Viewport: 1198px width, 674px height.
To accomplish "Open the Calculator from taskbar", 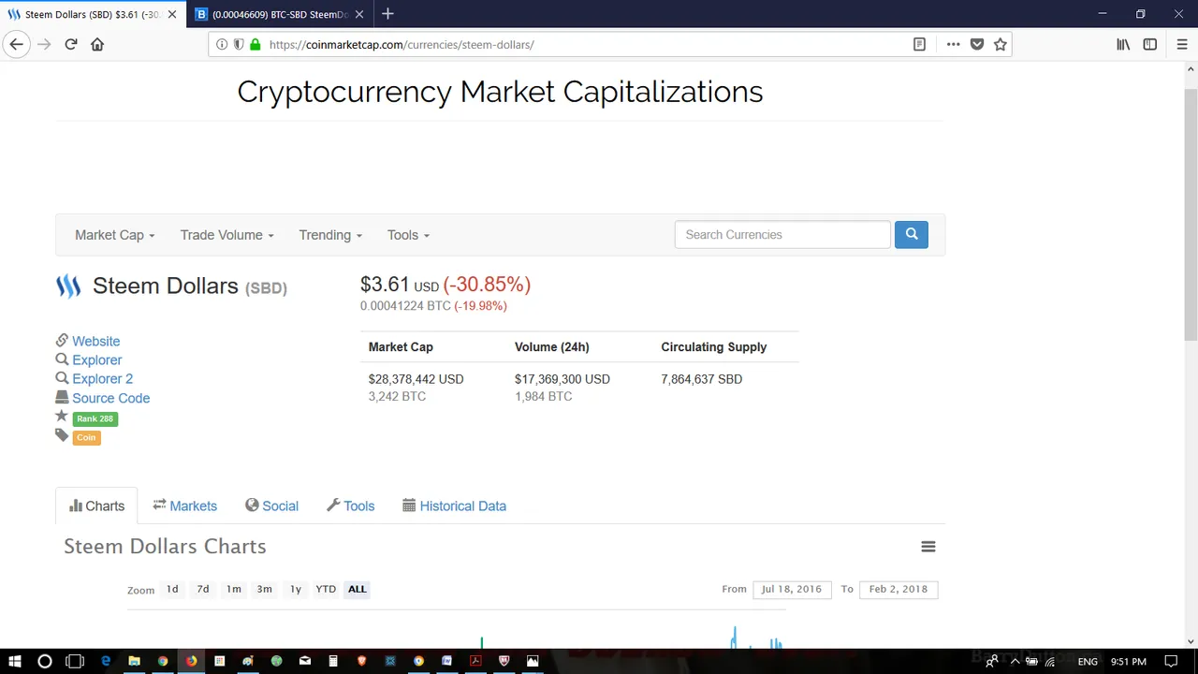I will (333, 661).
